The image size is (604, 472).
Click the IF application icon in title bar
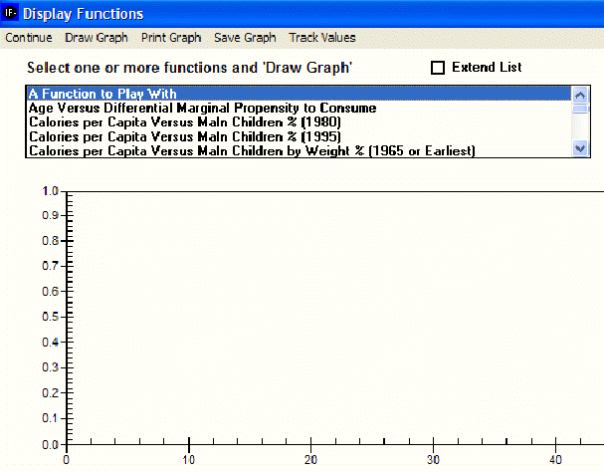[x=10, y=14]
